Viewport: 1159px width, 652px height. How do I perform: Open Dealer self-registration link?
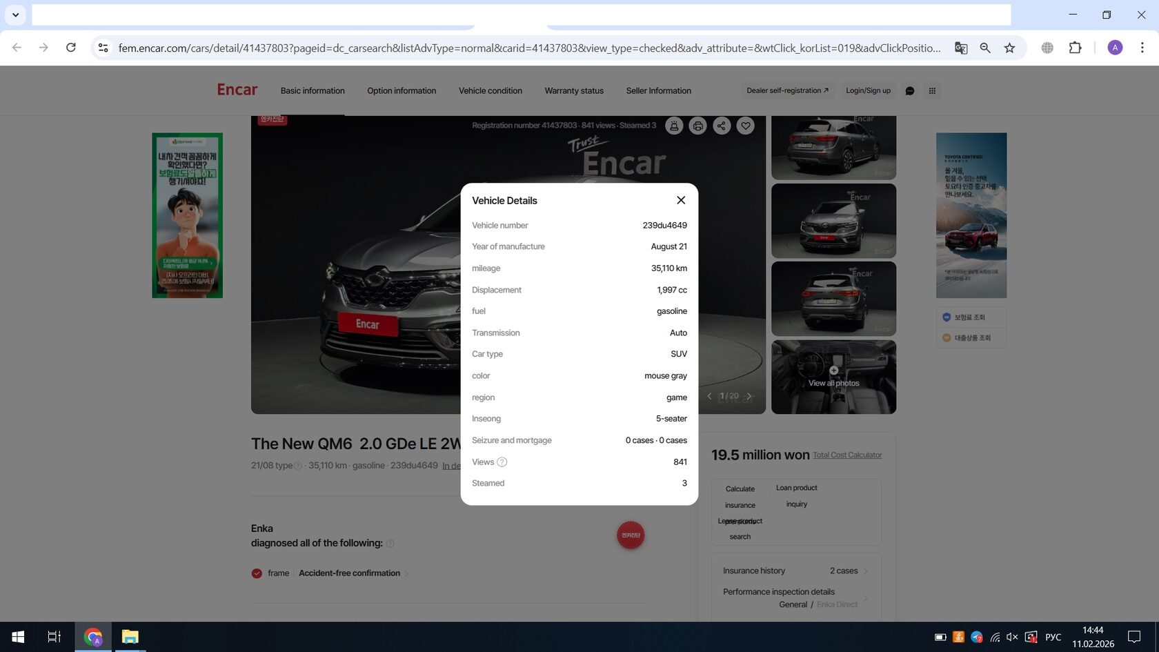pyautogui.click(x=788, y=90)
